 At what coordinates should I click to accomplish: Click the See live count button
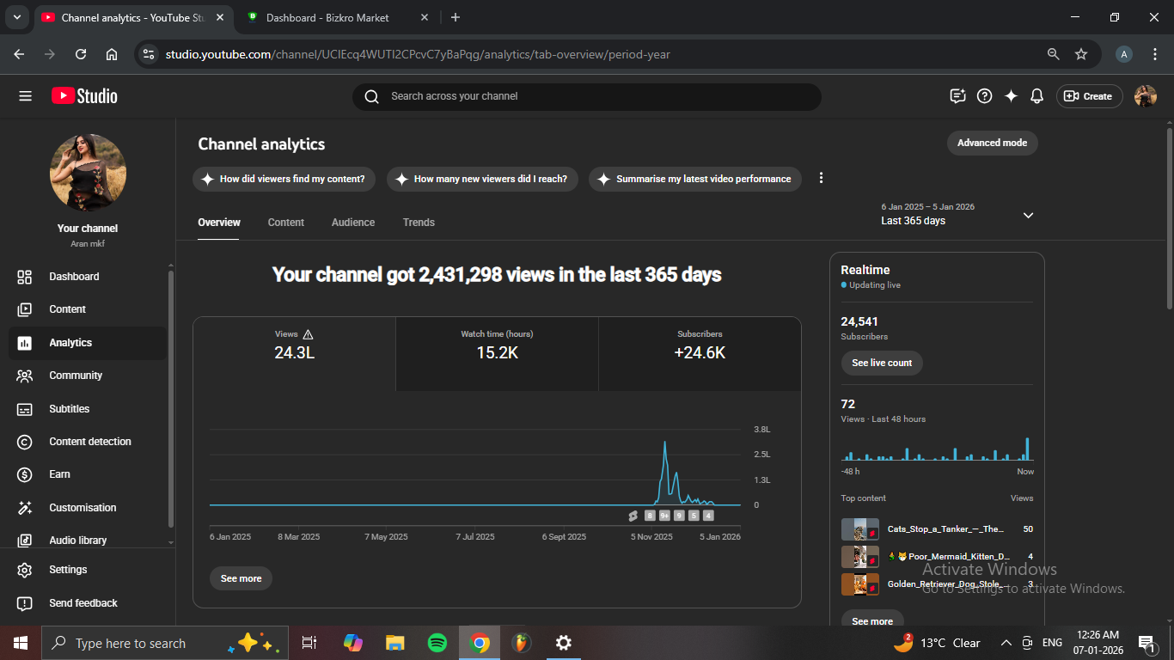[x=882, y=363]
